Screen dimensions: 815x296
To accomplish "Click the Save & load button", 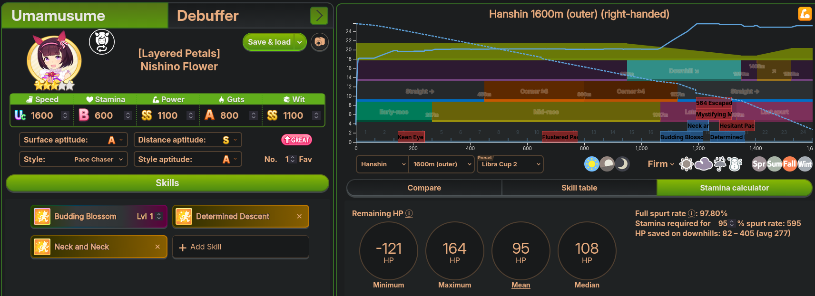I will [x=269, y=42].
